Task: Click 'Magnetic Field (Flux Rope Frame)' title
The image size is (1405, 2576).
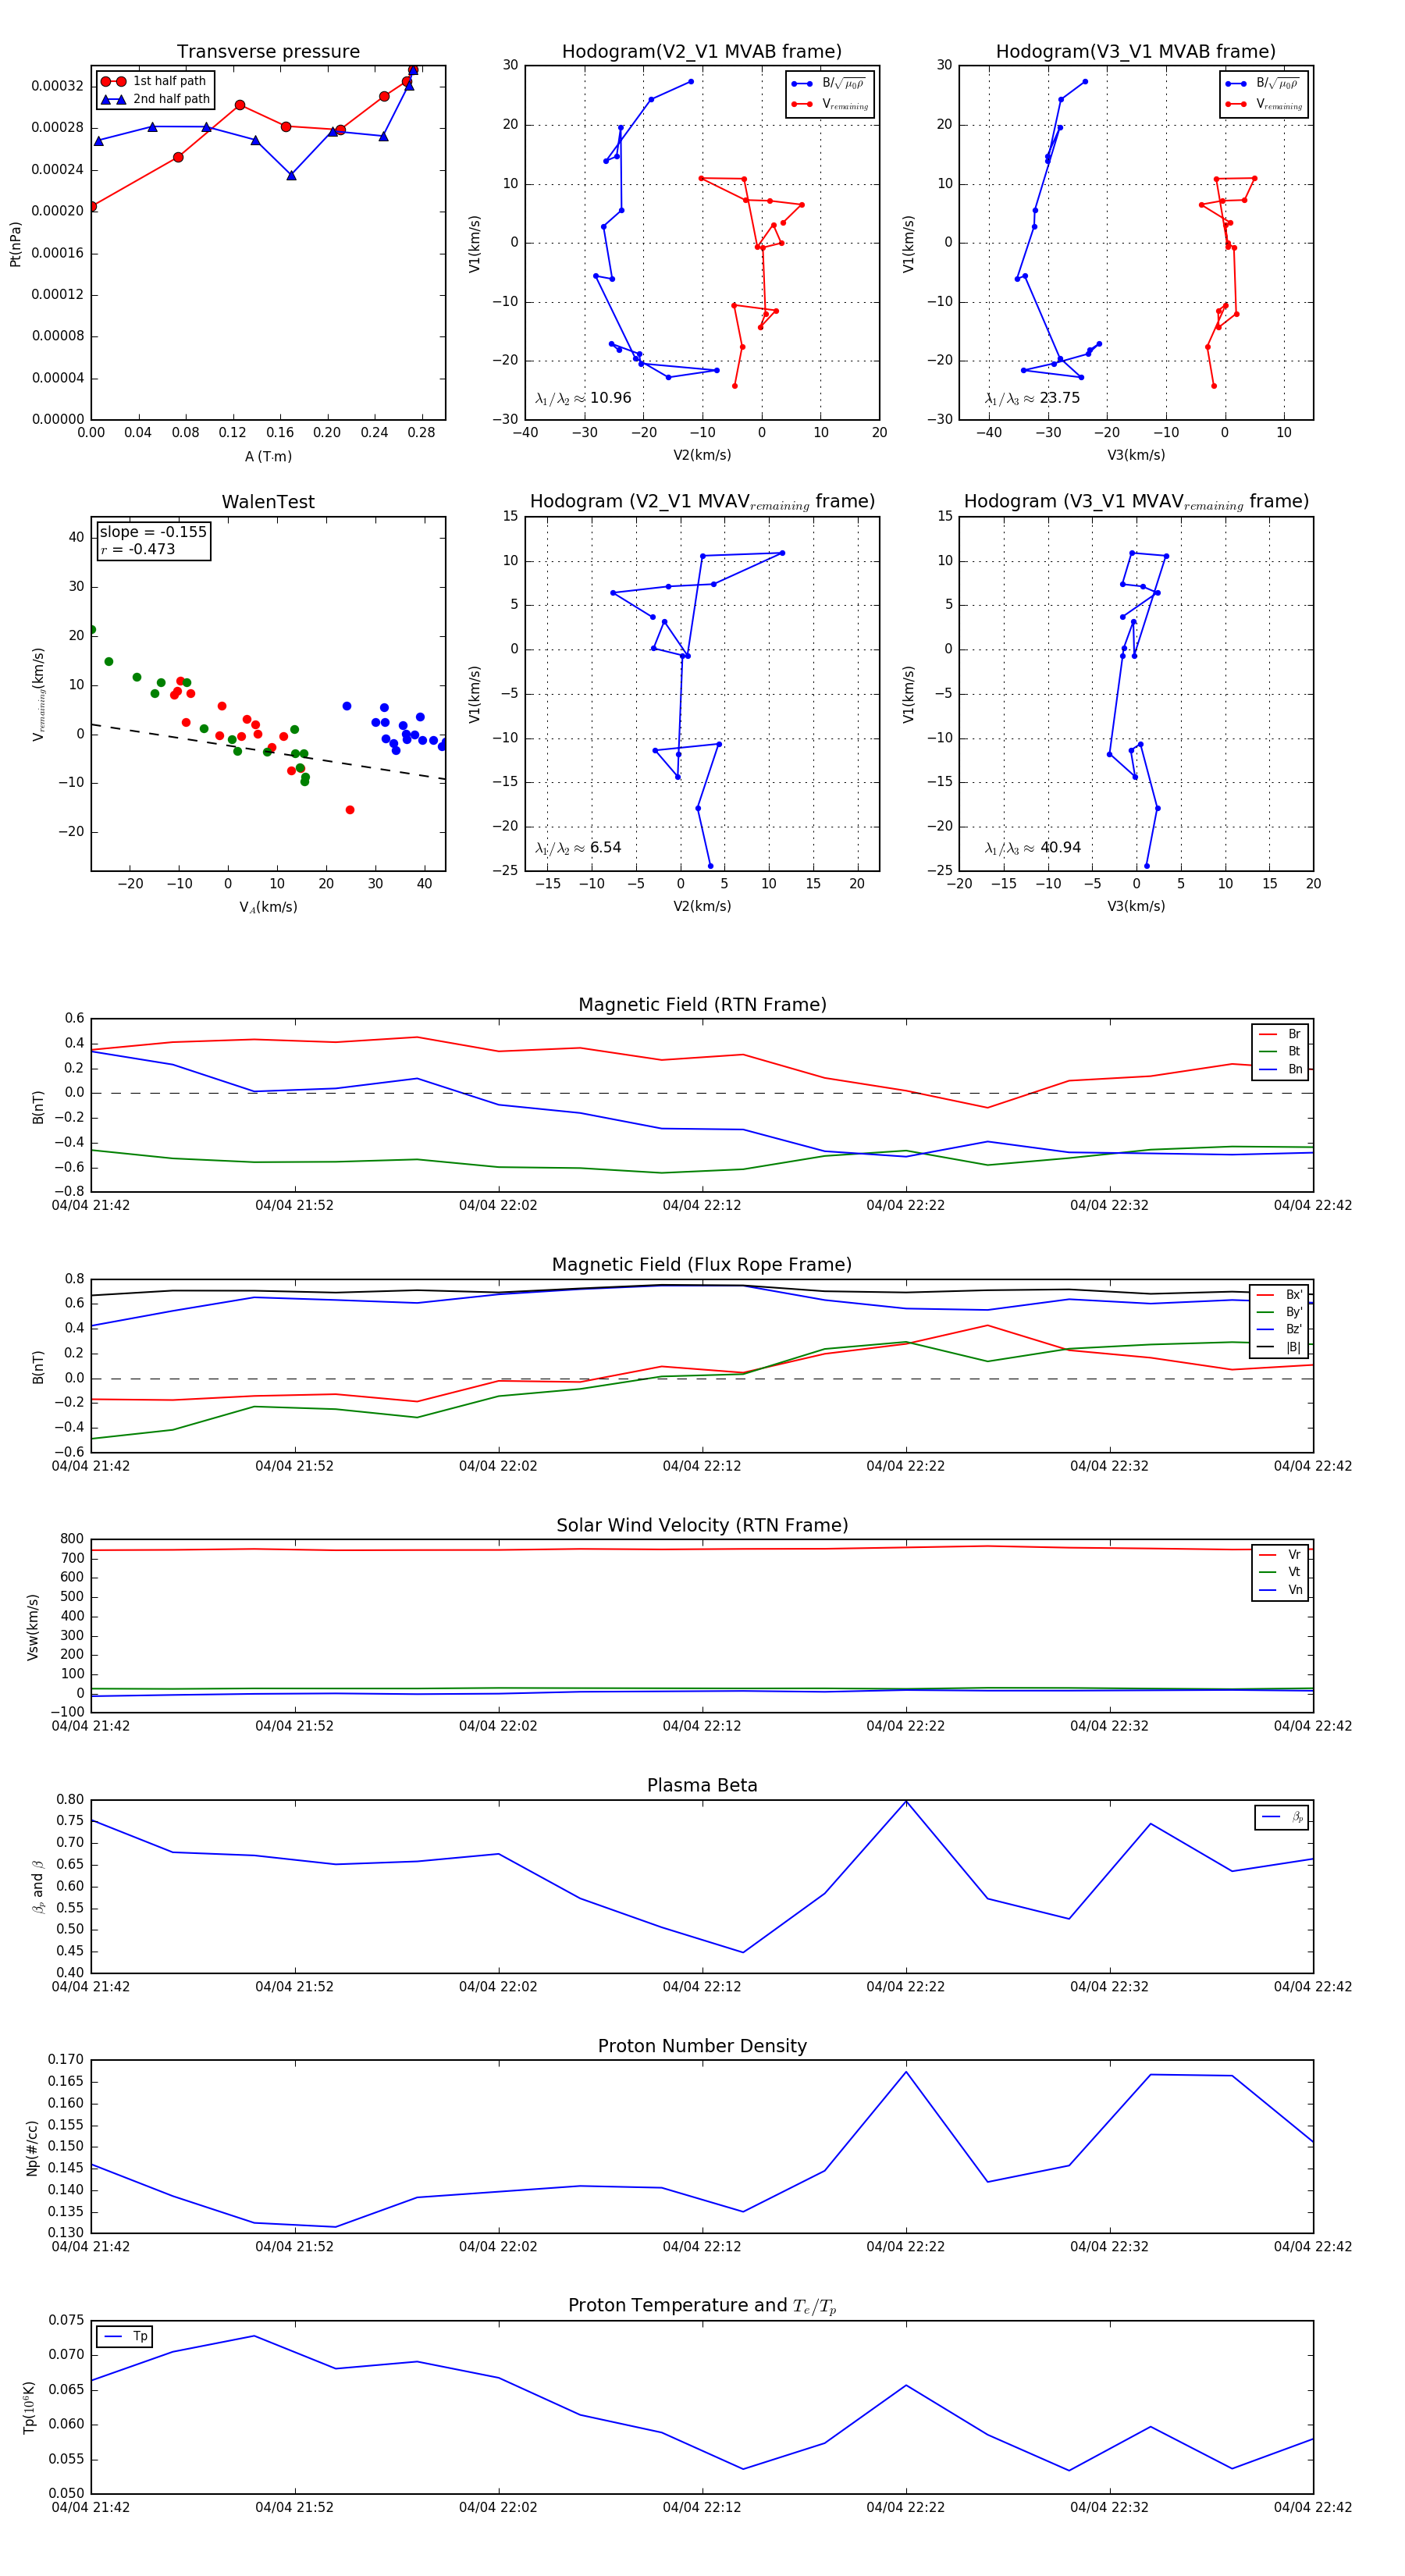Action: (702, 1265)
